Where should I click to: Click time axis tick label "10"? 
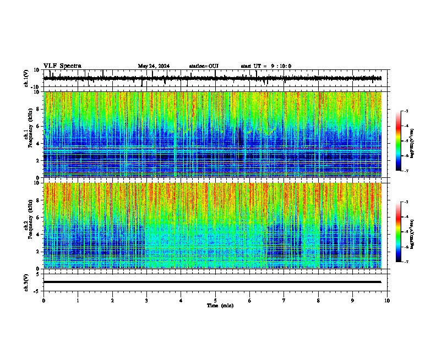point(387,301)
